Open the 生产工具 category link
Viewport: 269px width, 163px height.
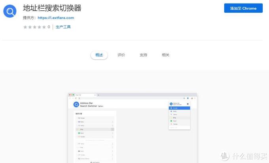[63, 27]
